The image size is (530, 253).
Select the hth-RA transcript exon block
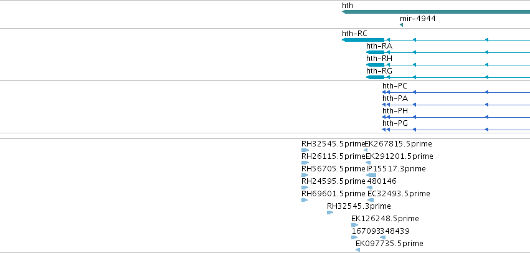coord(375,52)
